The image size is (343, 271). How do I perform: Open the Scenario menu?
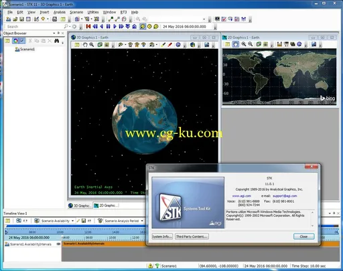(76, 12)
